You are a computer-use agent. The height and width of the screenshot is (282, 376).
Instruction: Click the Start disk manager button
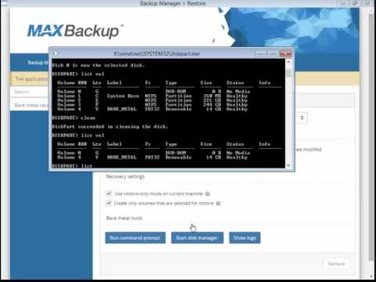[197, 237]
